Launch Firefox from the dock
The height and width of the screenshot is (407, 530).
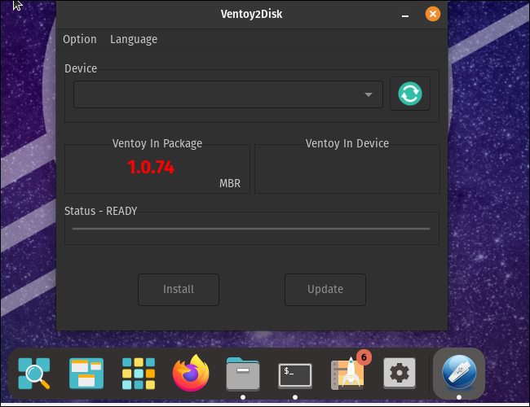(x=191, y=374)
